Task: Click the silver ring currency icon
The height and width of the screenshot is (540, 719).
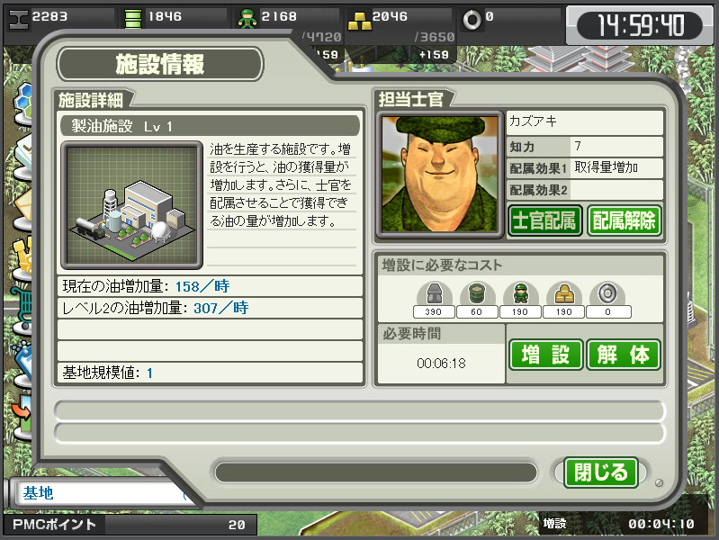Action: tap(472, 20)
